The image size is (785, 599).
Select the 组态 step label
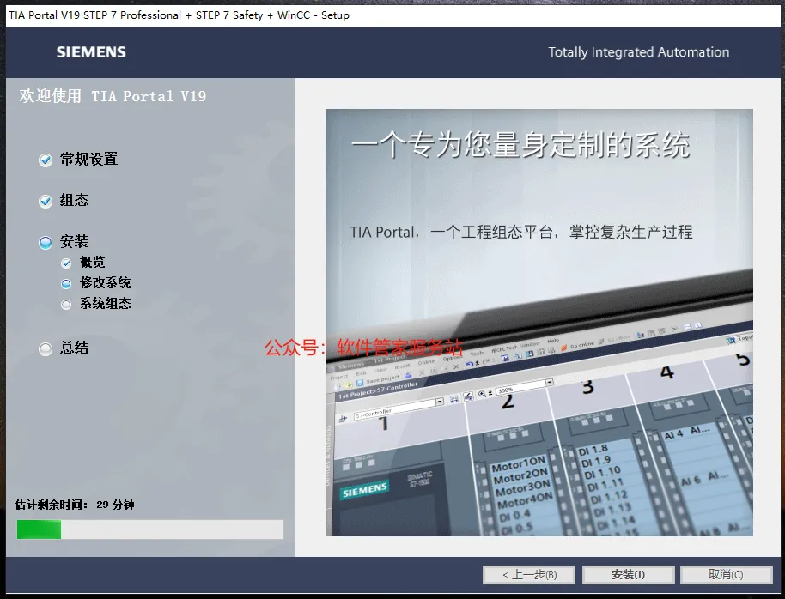coord(75,200)
